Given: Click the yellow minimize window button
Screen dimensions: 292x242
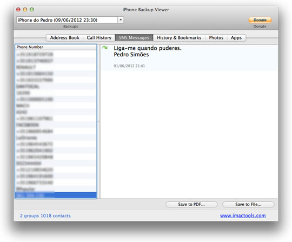Looking at the screenshot, I should pos(25,10).
